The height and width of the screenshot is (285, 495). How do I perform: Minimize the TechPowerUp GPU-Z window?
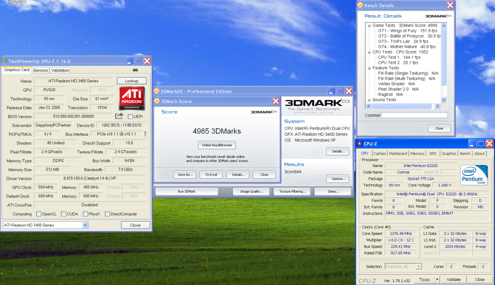click(130, 61)
